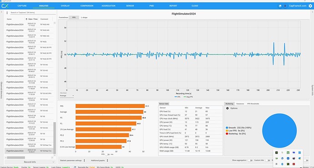Screen dimensions: 314x168
Task: Click the refresh icon in the status bar
Action: coord(75,167)
